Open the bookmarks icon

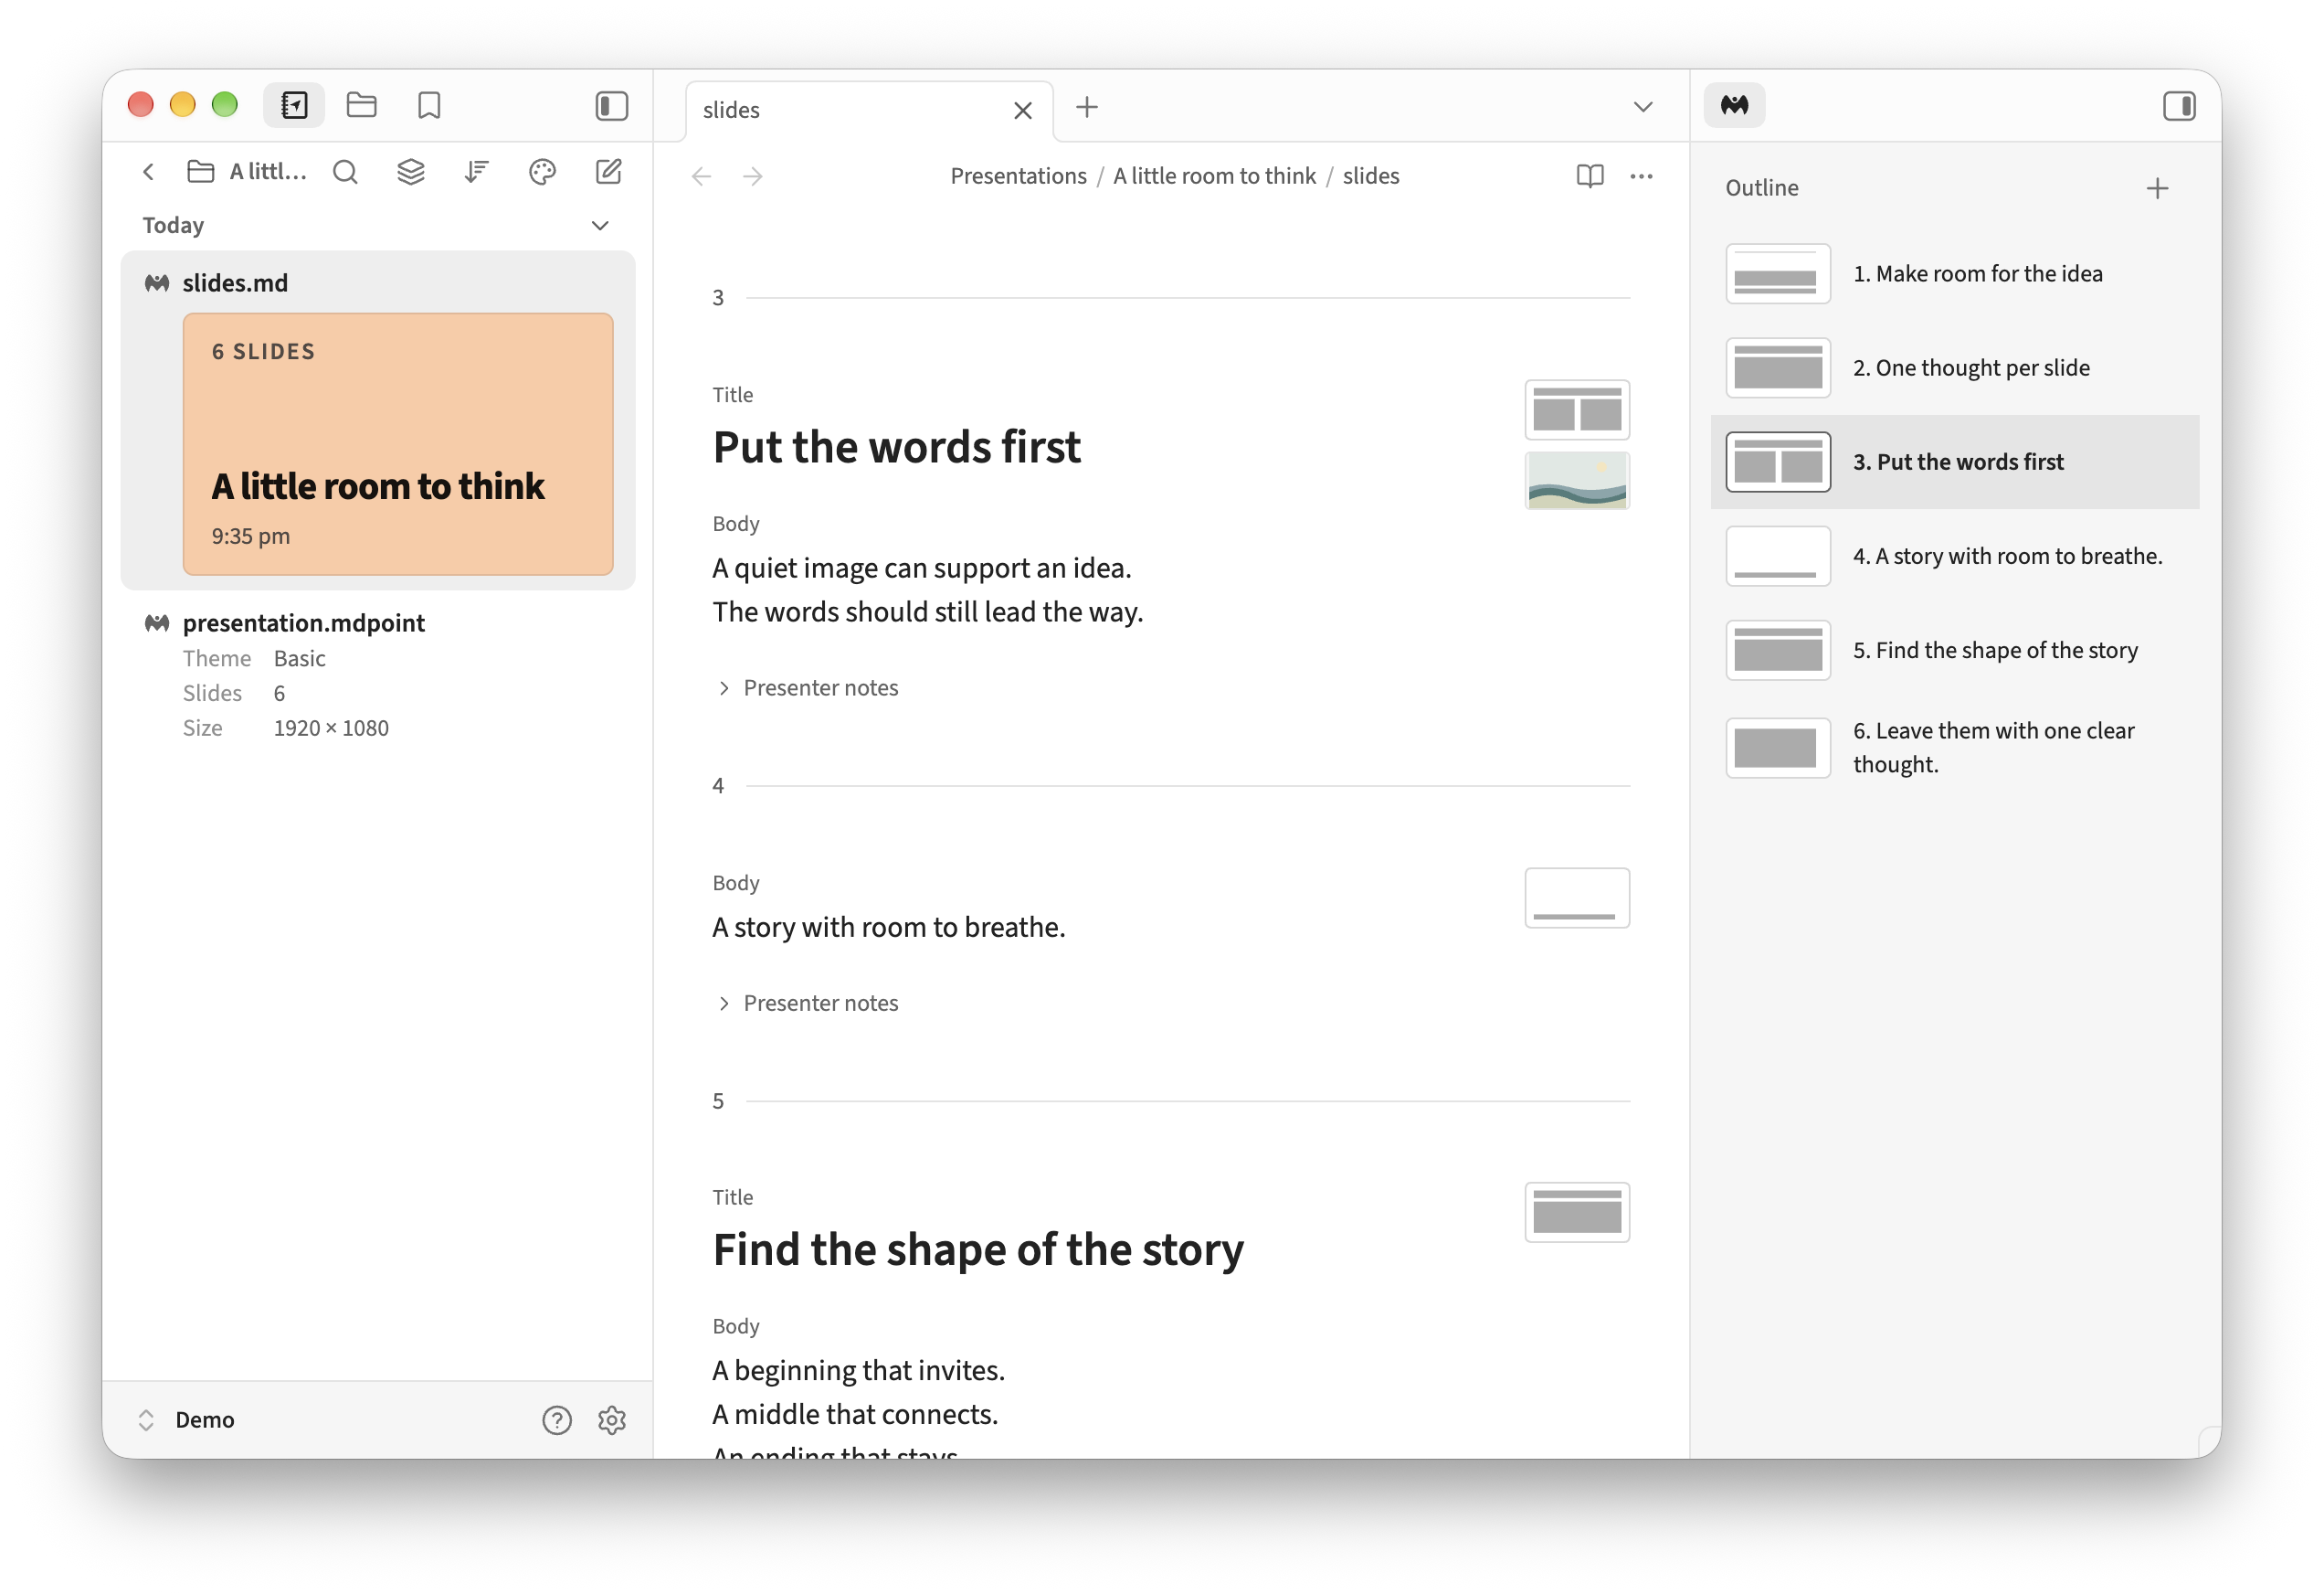click(x=429, y=105)
